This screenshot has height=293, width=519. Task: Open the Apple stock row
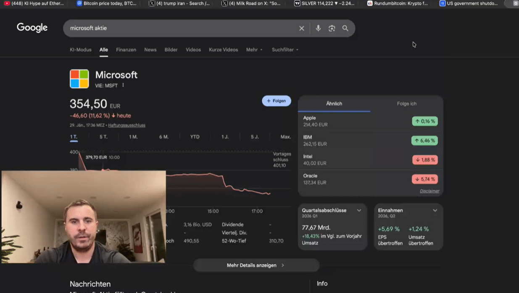point(370,121)
